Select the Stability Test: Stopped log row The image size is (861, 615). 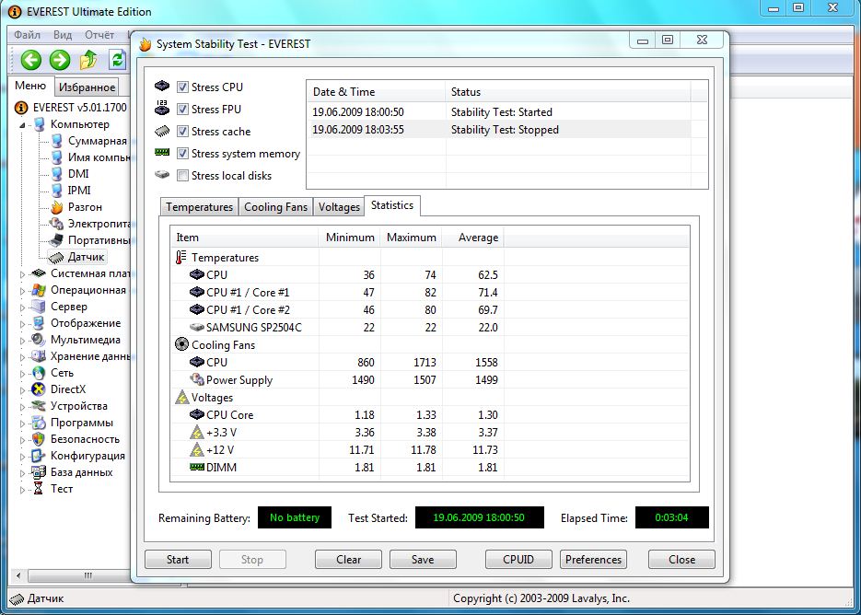(498, 130)
